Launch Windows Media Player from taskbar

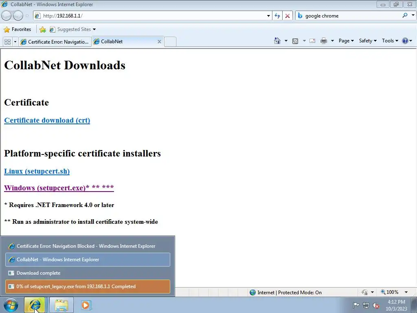(86, 305)
